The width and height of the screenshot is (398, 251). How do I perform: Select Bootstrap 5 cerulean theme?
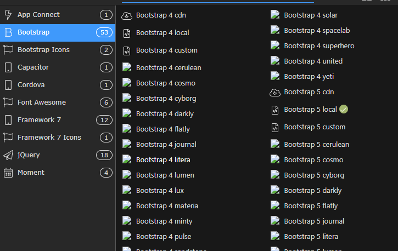click(317, 144)
